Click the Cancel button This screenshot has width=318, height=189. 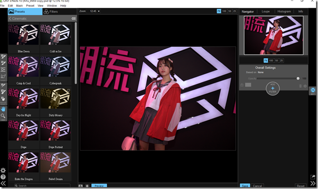[x=257, y=186]
